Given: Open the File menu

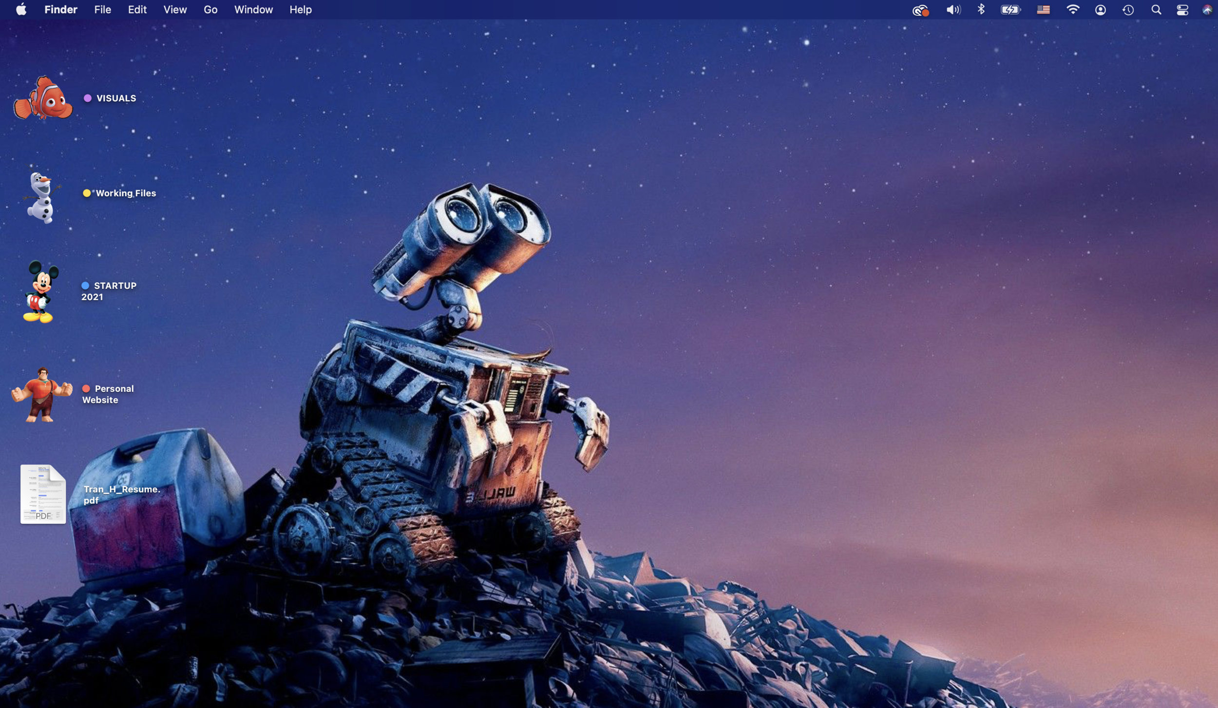Looking at the screenshot, I should (x=102, y=10).
